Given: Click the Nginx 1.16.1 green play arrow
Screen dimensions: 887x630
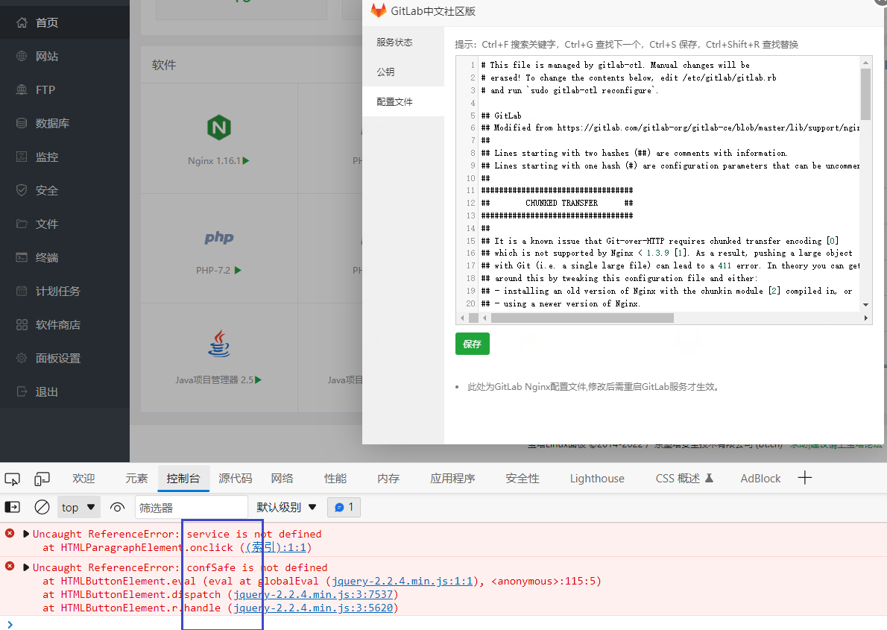Looking at the screenshot, I should pyautogui.click(x=246, y=161).
